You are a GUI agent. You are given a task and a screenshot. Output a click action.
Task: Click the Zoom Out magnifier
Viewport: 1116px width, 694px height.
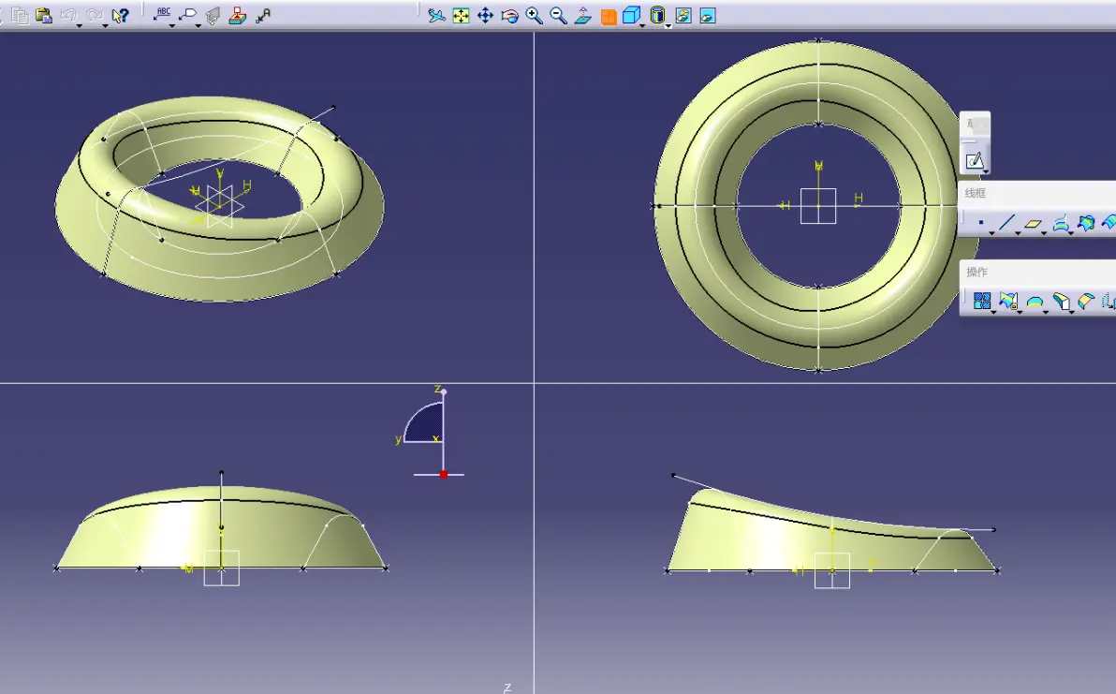(559, 16)
